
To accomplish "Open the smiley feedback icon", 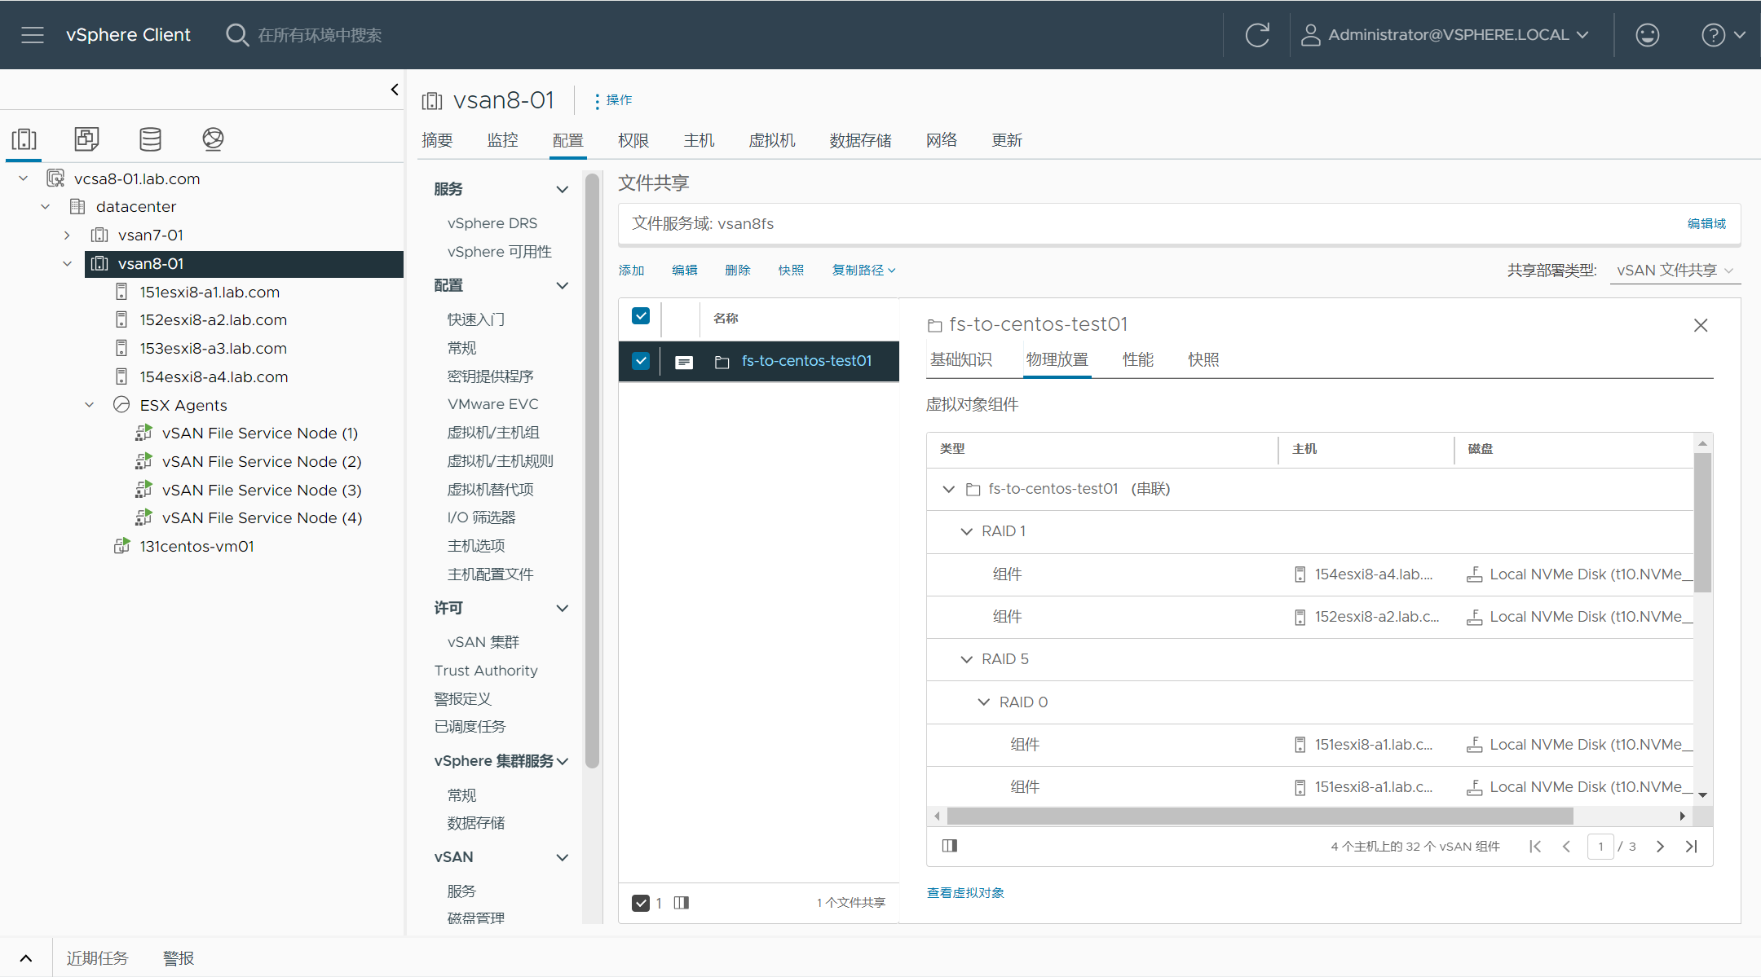I will tap(1648, 35).
